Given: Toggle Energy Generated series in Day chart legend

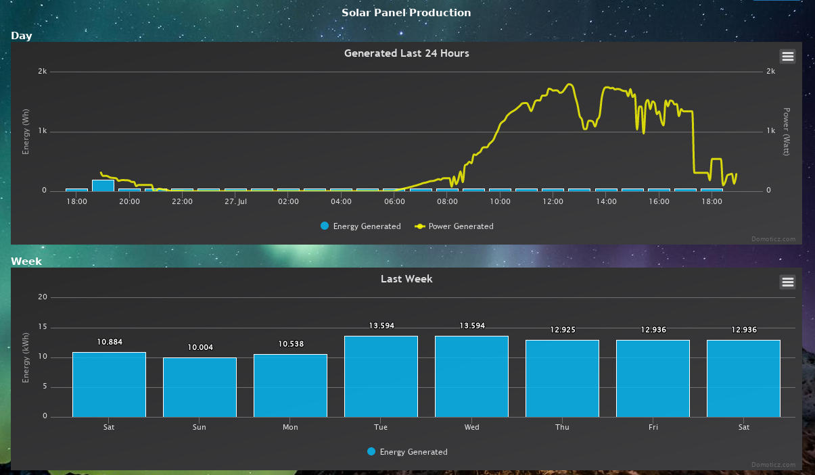Looking at the screenshot, I should (x=360, y=226).
